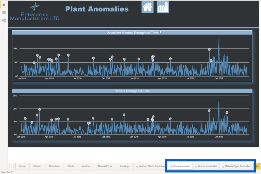
Task: Open the Vendors page tab
Action: [x=86, y=166]
